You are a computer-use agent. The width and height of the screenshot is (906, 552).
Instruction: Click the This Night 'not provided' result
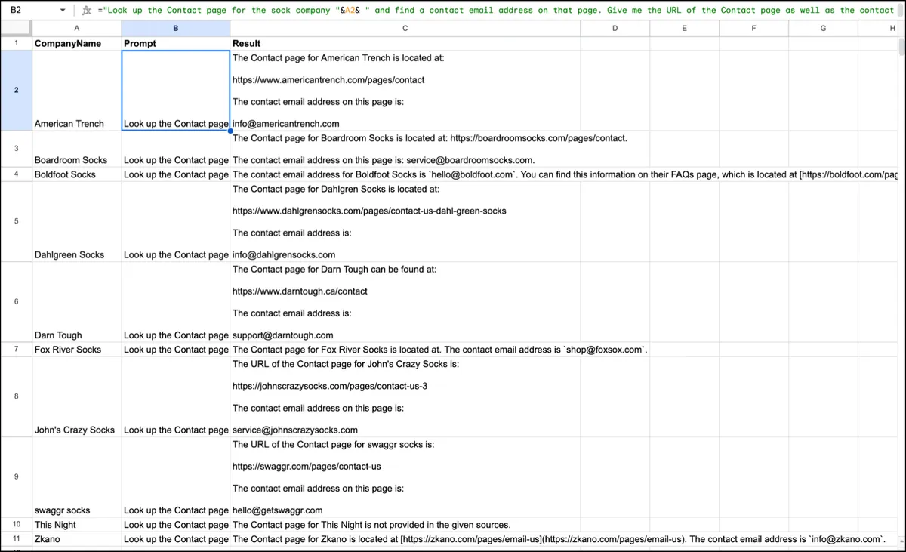tap(371, 525)
